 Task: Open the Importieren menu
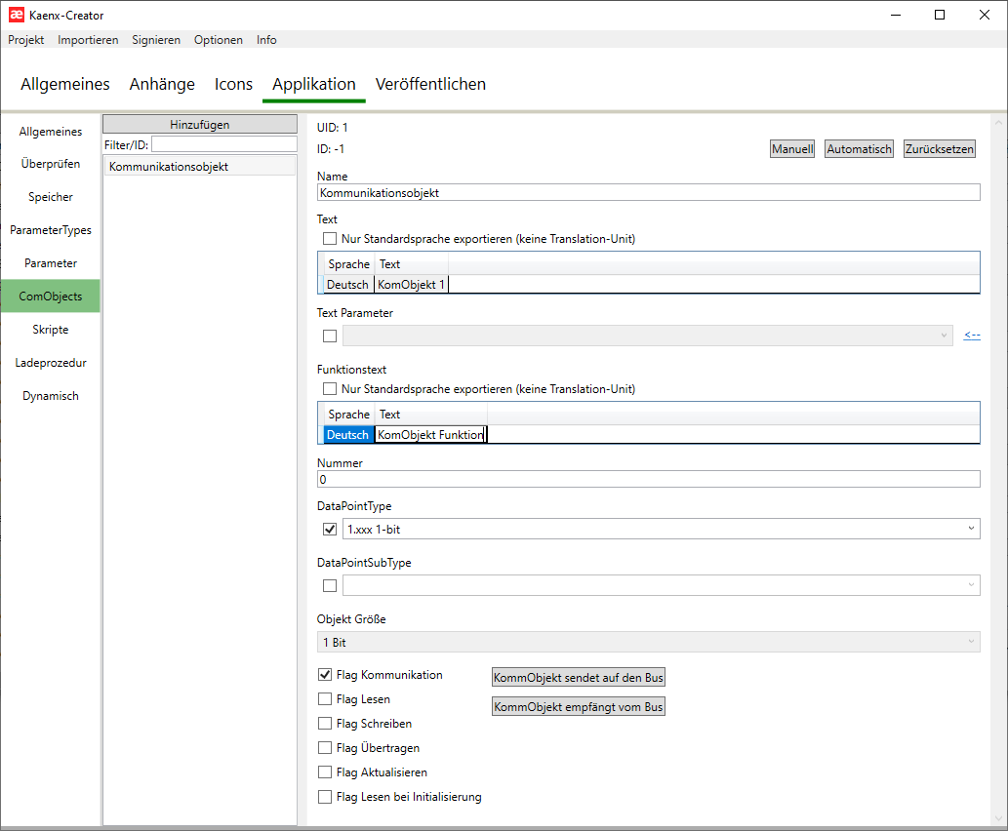click(88, 40)
